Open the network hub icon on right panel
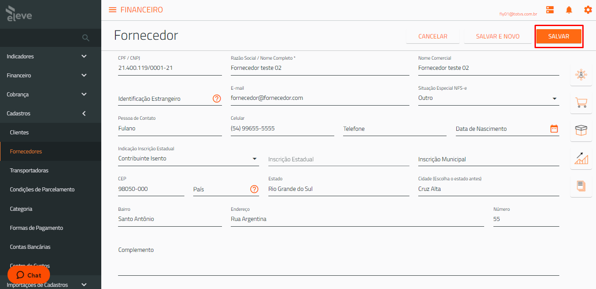 coord(581,75)
